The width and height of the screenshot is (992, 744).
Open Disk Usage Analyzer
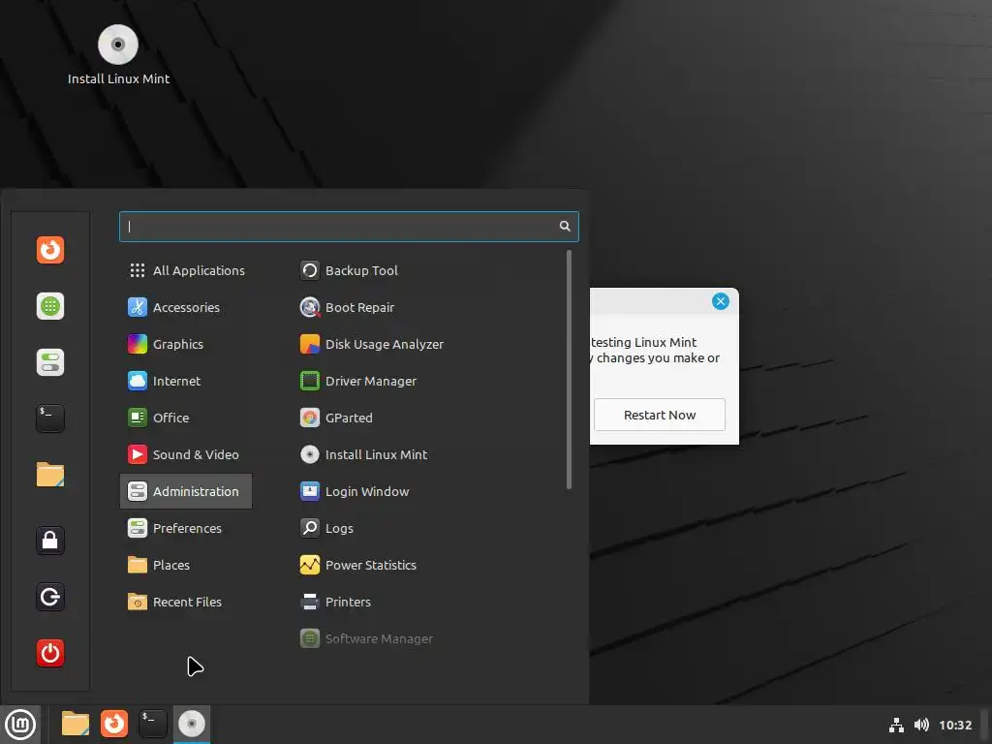tap(372, 344)
